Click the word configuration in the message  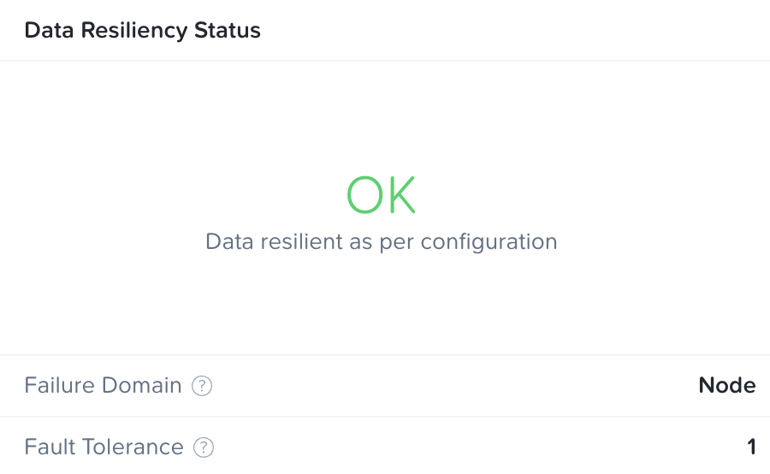489,243
